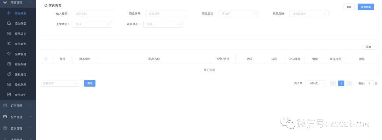
Task: Open the 上架状态 dropdown
Action: point(92,24)
